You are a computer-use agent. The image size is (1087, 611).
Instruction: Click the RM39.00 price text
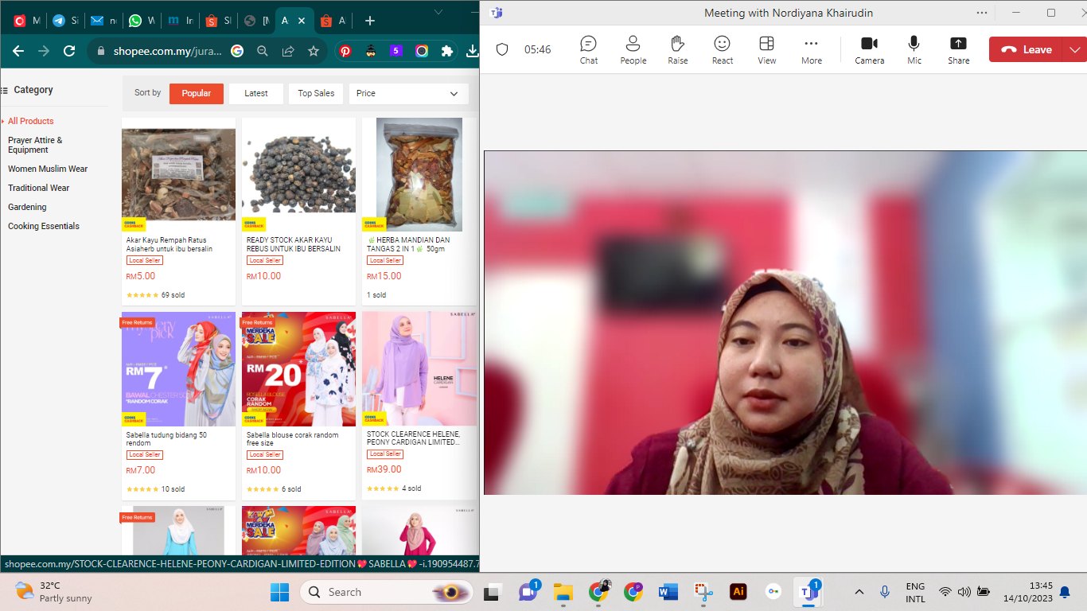coord(384,469)
